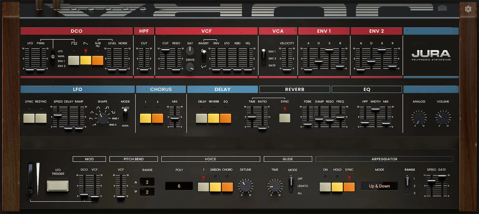The height and width of the screenshot is (214, 479).
Task: Click the LFO TRIGGER button
Action: [x=58, y=186]
